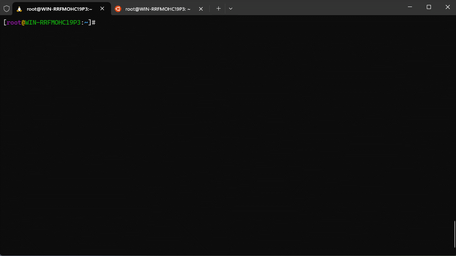Minimize the terminal window

[x=410, y=7]
